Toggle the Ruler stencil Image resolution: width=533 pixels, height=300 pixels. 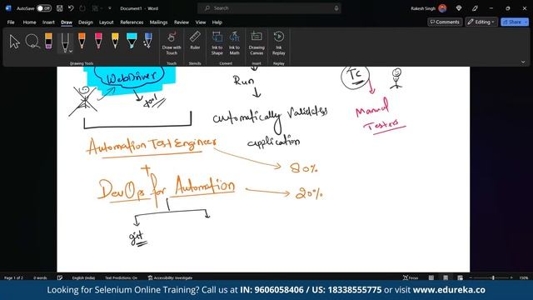[195, 41]
